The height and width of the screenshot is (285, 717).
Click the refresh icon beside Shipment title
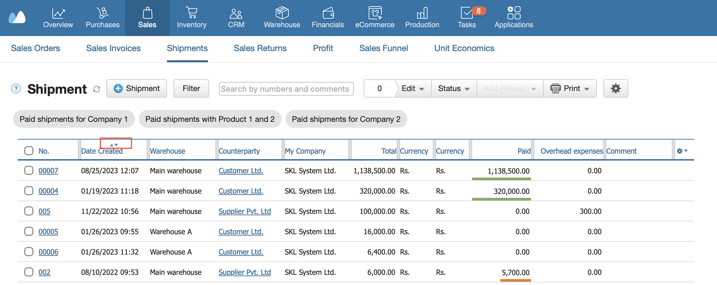tap(97, 89)
